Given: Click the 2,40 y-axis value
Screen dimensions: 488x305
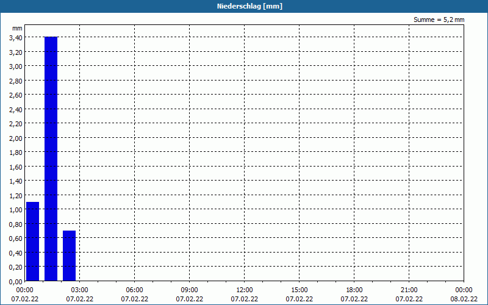Looking at the screenshot, I should coord(16,110).
